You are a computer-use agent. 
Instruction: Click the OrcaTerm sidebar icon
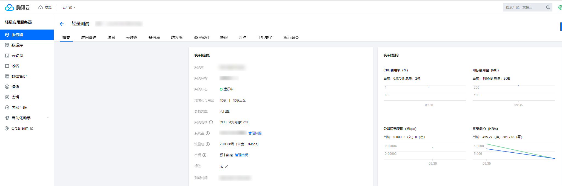tap(7, 128)
